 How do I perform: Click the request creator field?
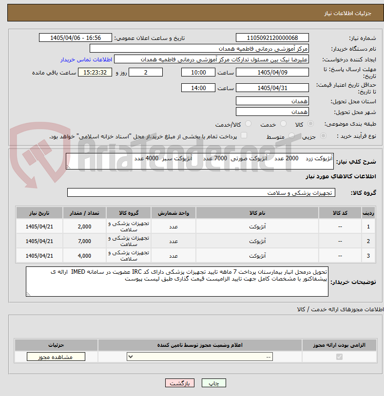tap(211, 59)
